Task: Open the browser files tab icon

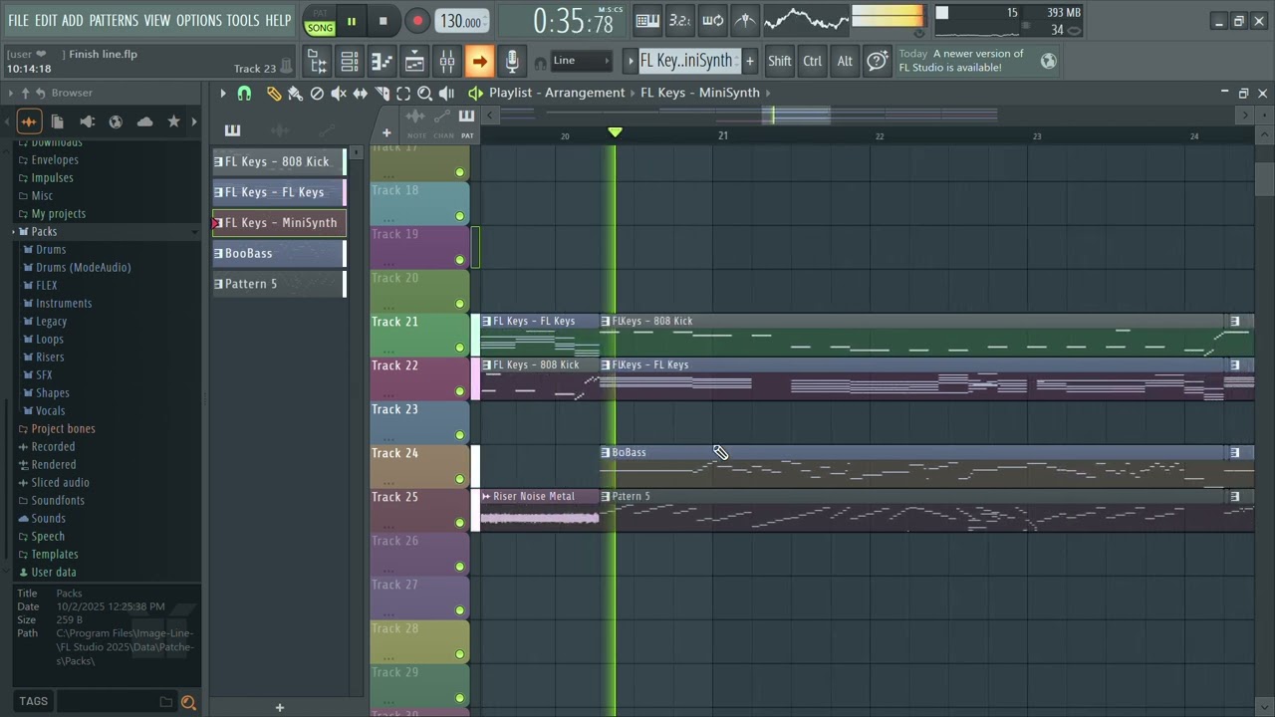Action: click(x=58, y=121)
